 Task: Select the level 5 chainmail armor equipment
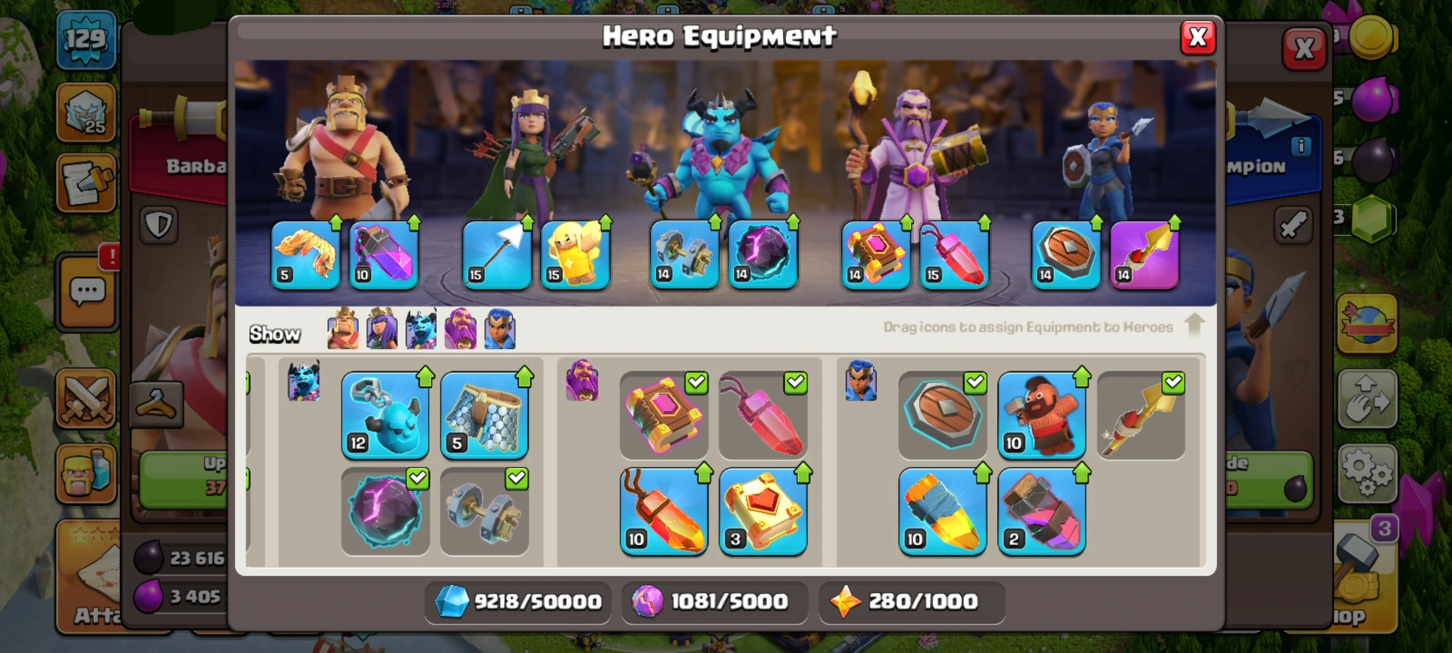pyautogui.click(x=485, y=415)
